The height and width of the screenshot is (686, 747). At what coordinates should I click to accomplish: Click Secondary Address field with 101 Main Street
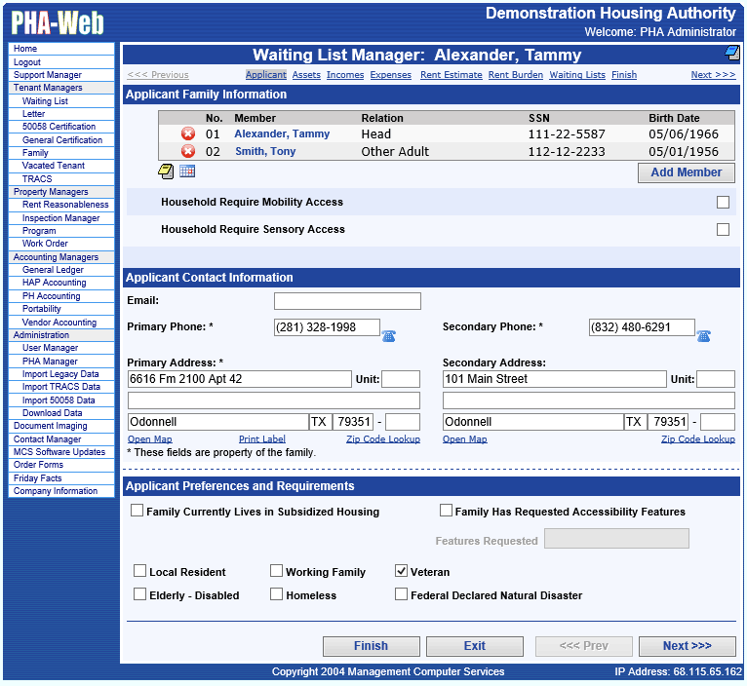pyautogui.click(x=555, y=379)
